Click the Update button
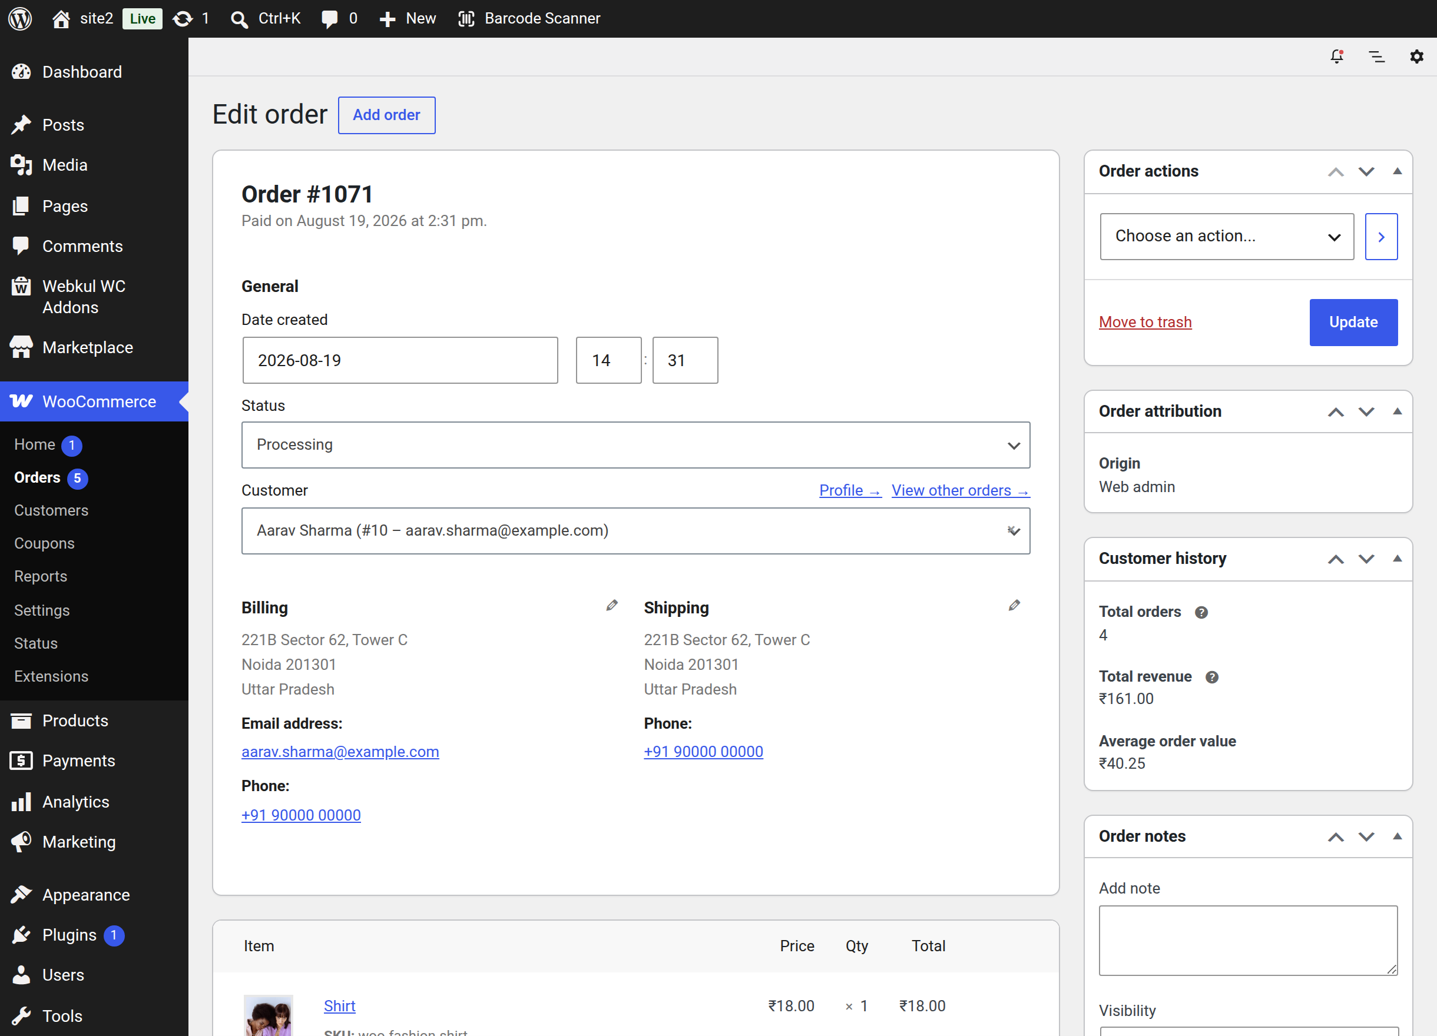The height and width of the screenshot is (1036, 1437). coord(1353,323)
